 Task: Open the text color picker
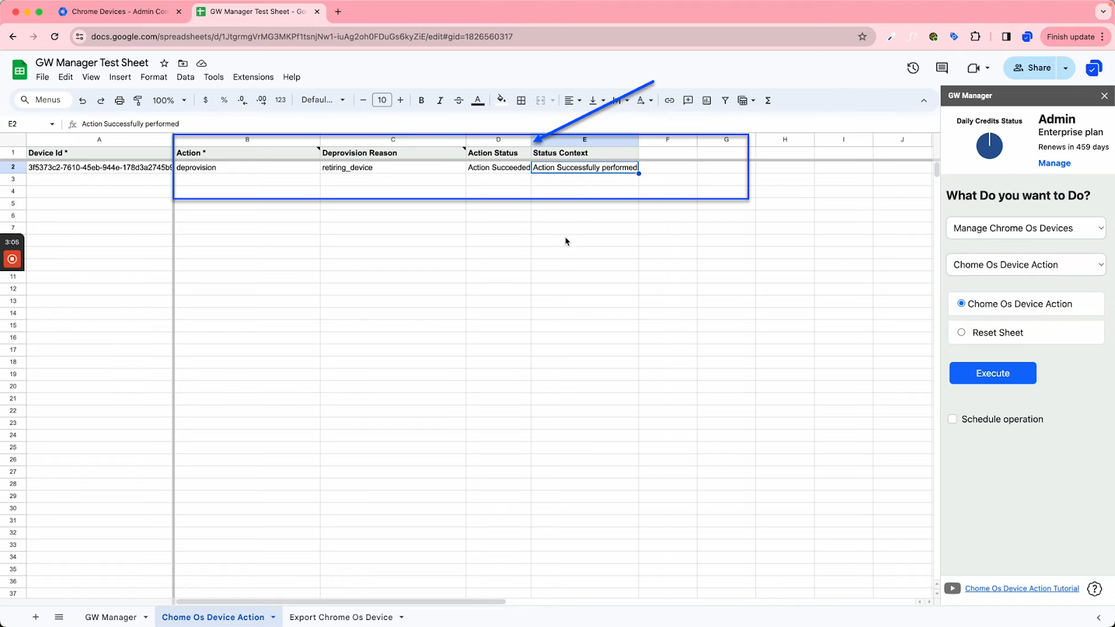[477, 100]
